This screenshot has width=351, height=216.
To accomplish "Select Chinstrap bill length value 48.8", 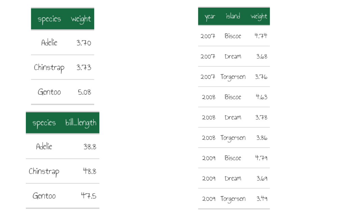I will point(89,171).
